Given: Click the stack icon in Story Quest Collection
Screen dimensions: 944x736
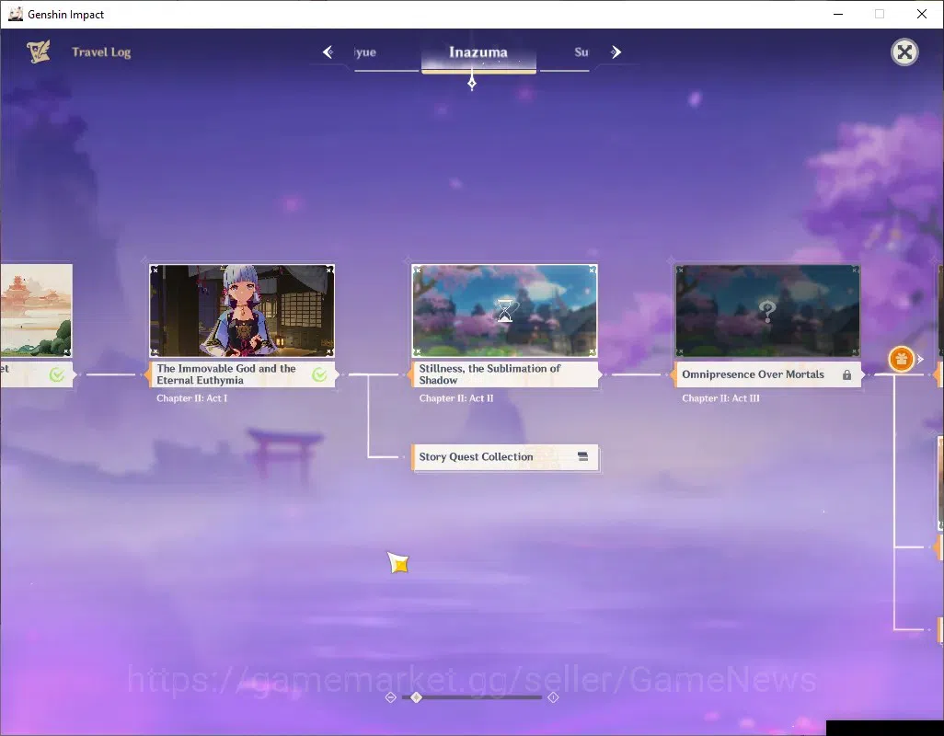Looking at the screenshot, I should (x=582, y=456).
